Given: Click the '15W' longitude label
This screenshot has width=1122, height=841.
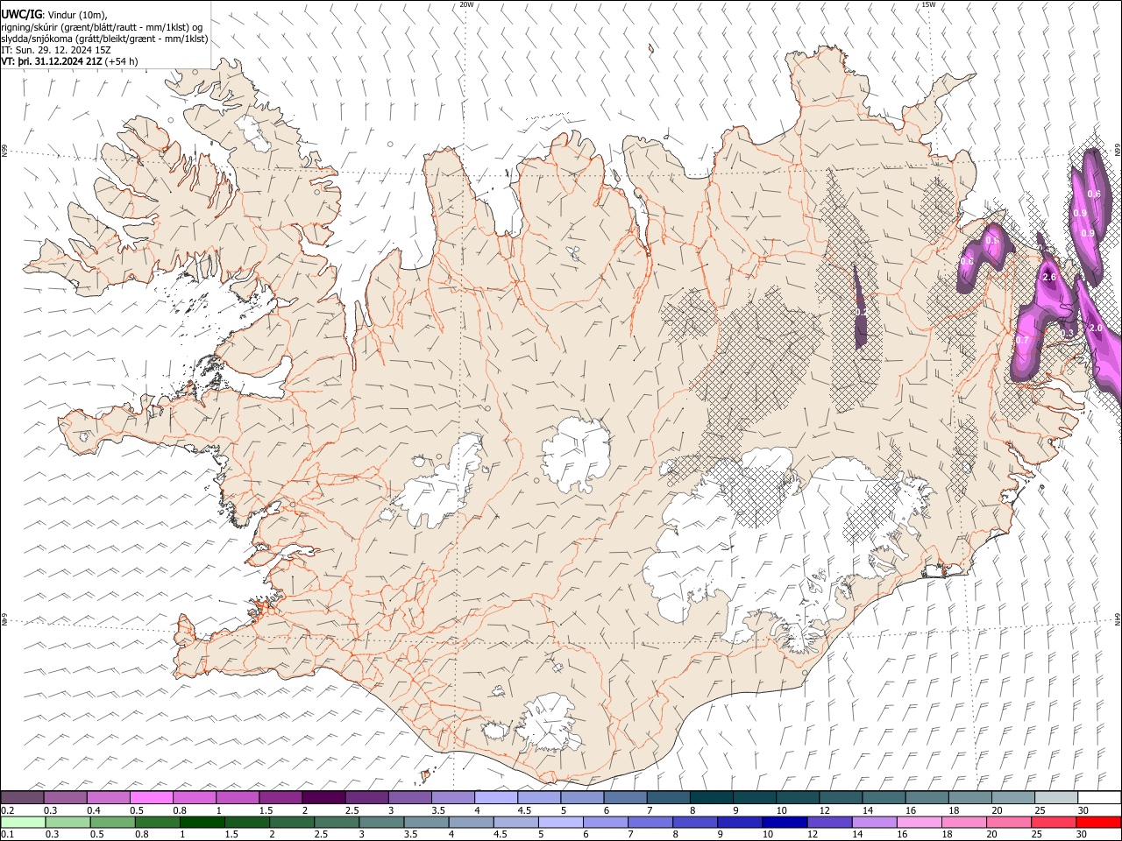Looking at the screenshot, I should (928, 4).
